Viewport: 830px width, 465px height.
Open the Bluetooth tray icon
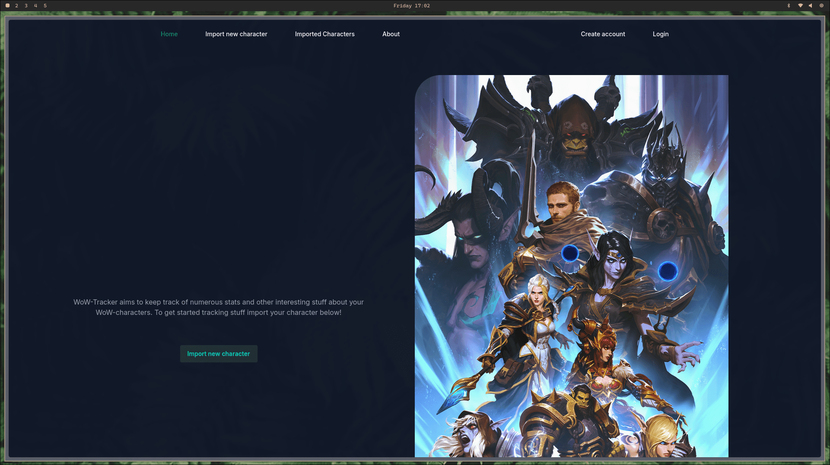click(x=789, y=6)
